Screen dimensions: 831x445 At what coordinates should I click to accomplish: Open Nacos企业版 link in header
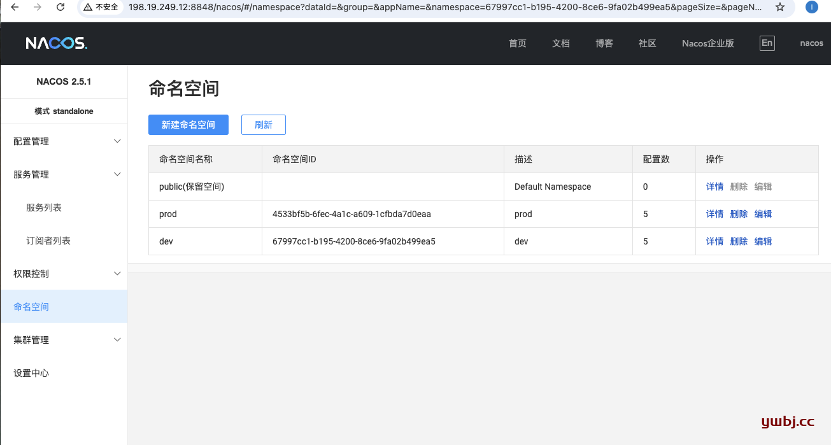[708, 43]
